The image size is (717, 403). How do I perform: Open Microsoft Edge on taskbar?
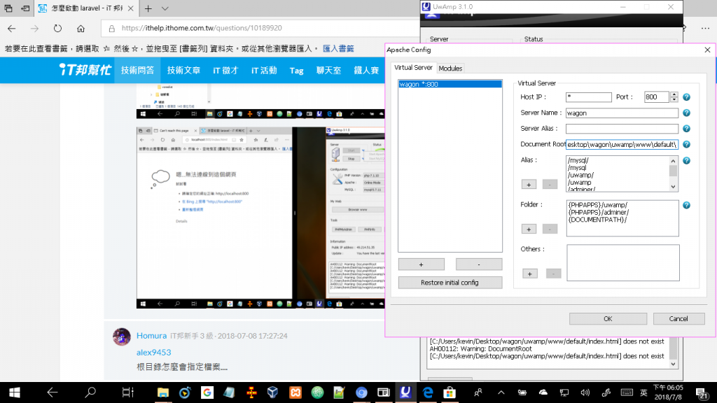[428, 393]
